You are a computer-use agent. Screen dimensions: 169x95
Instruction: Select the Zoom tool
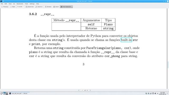56,7
